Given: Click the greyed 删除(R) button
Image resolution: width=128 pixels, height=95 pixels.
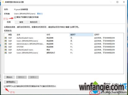Looking at the screenshot, I should point(21,77).
